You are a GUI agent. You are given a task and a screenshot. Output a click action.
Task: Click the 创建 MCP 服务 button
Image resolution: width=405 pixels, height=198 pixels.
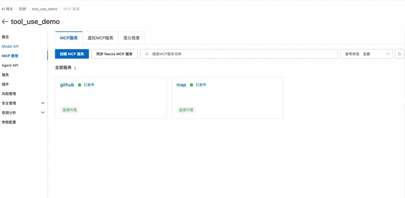[x=72, y=54]
